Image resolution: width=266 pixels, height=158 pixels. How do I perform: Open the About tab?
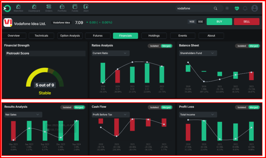211,36
